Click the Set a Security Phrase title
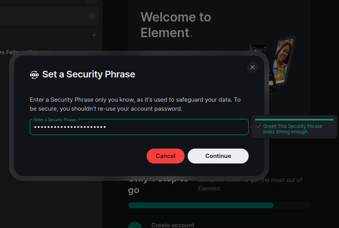The height and width of the screenshot is (228, 339). [x=89, y=74]
